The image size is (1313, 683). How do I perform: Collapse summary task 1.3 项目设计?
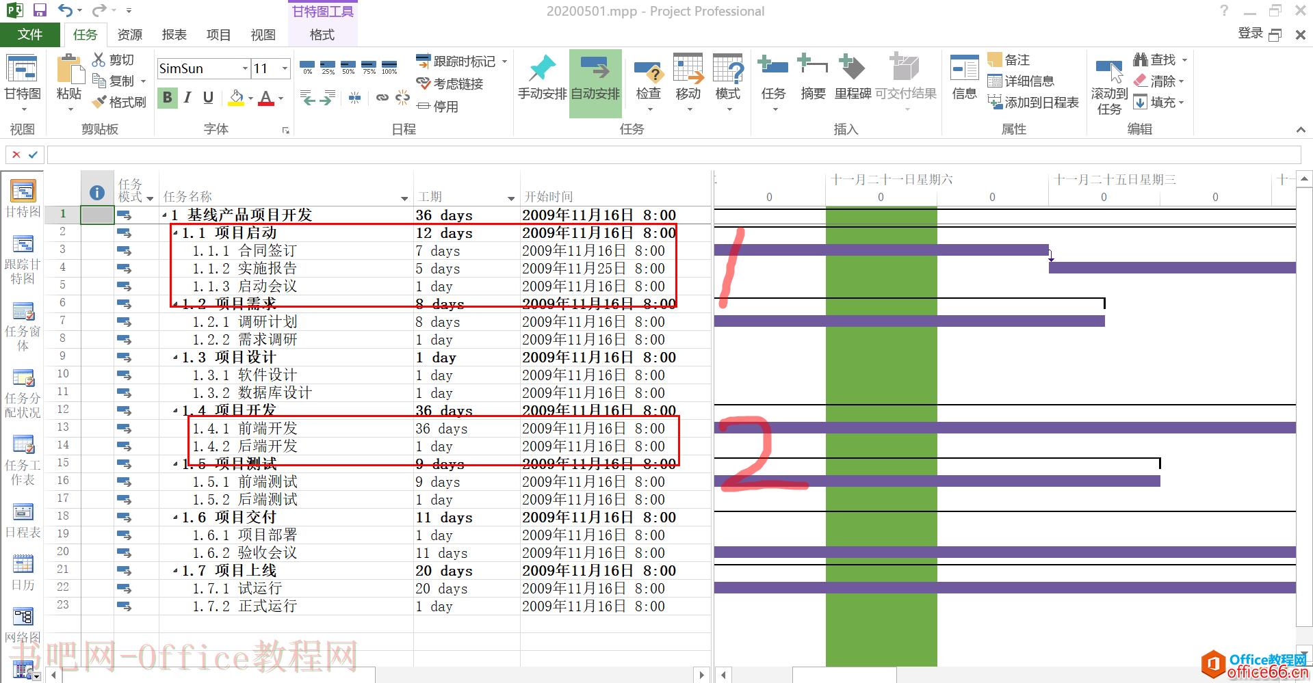coord(176,358)
